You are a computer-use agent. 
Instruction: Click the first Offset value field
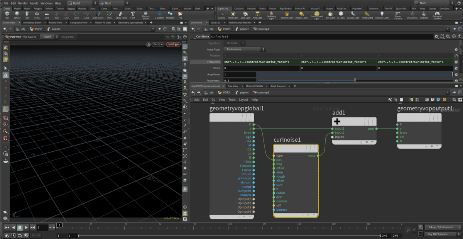tap(261, 68)
